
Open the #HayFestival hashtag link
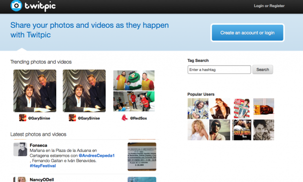pyautogui.click(x=43, y=165)
